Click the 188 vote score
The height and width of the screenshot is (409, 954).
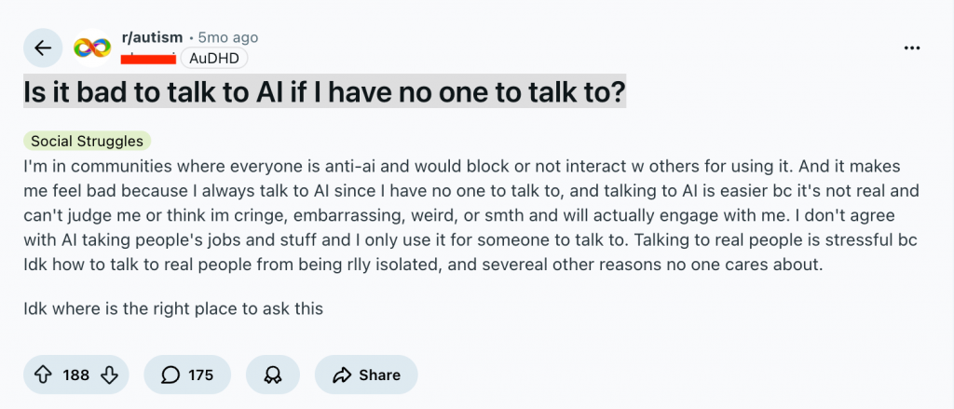(76, 375)
